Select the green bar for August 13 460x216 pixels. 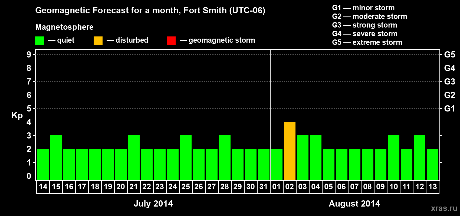click(x=433, y=164)
